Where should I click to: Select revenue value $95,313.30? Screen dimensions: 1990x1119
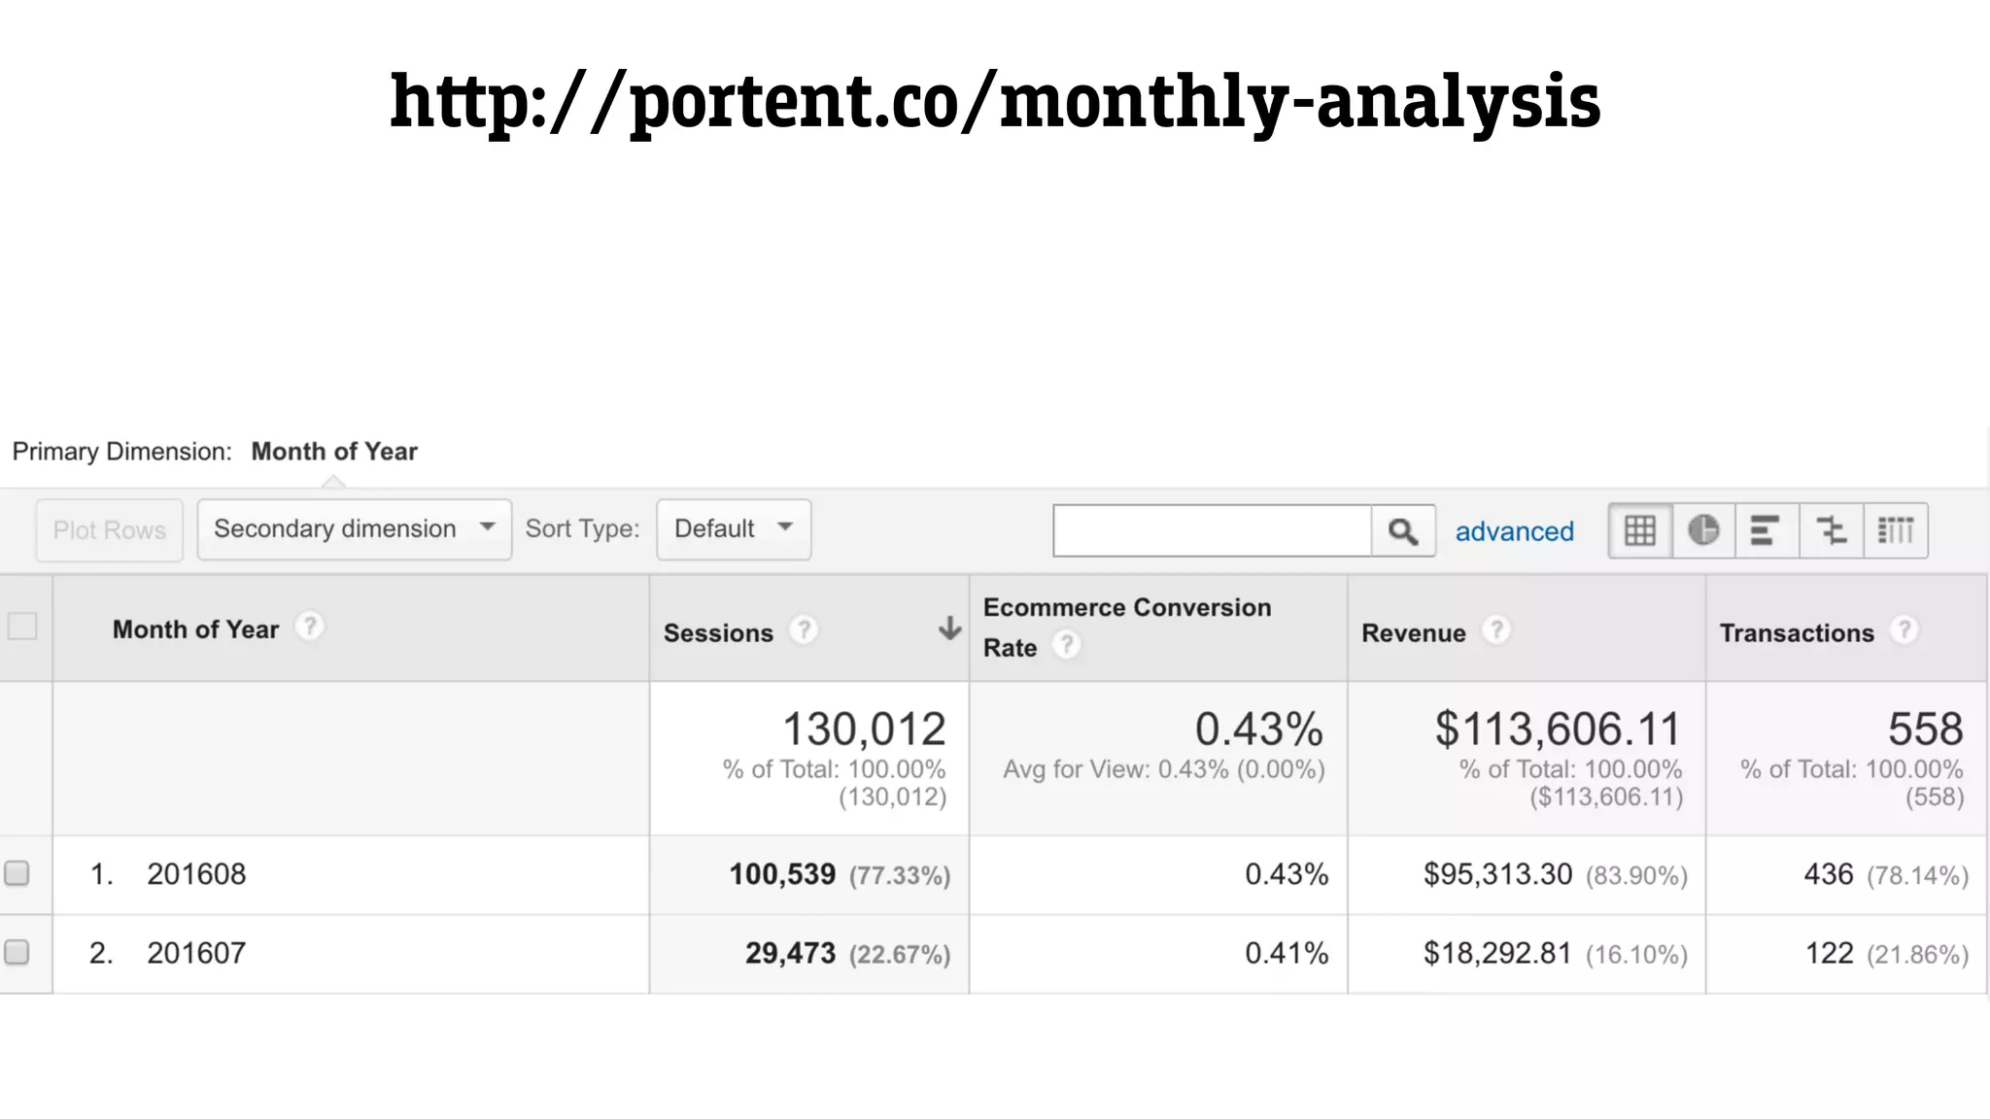pos(1497,874)
